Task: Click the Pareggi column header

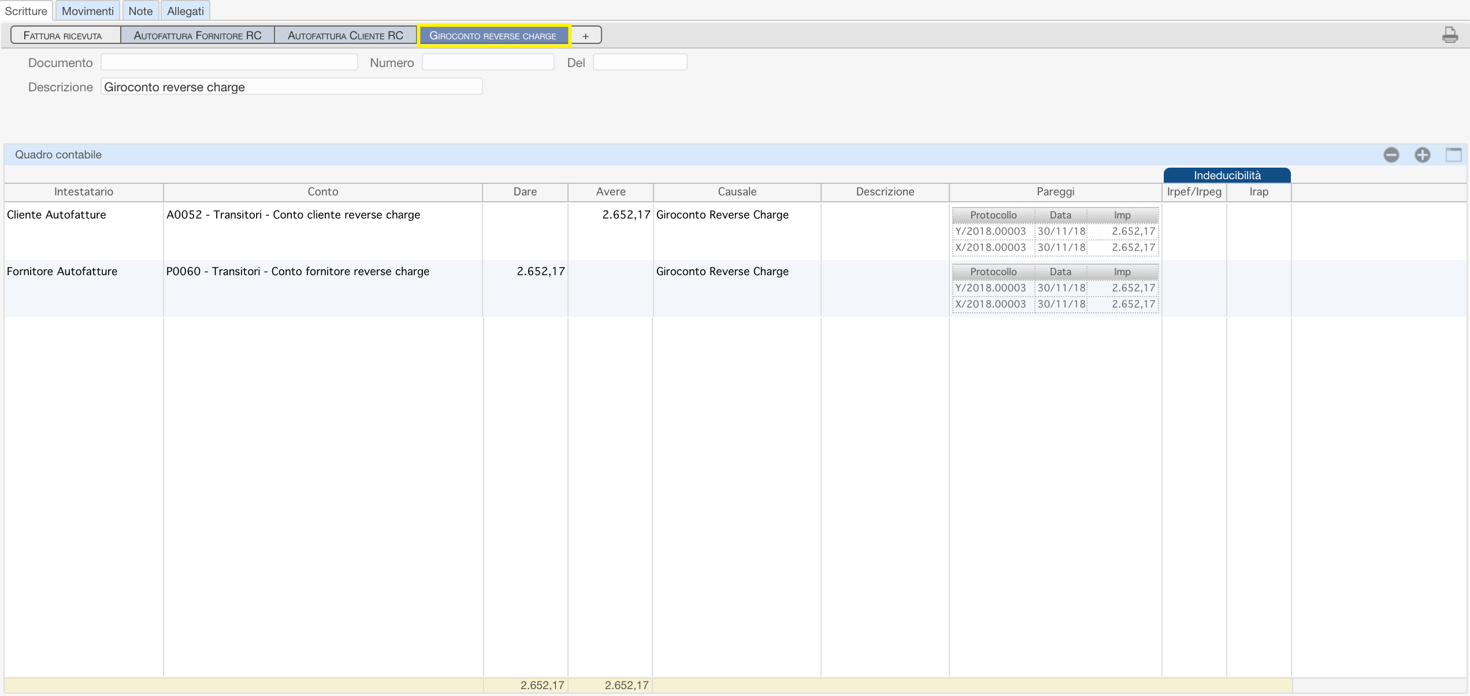Action: (1056, 192)
